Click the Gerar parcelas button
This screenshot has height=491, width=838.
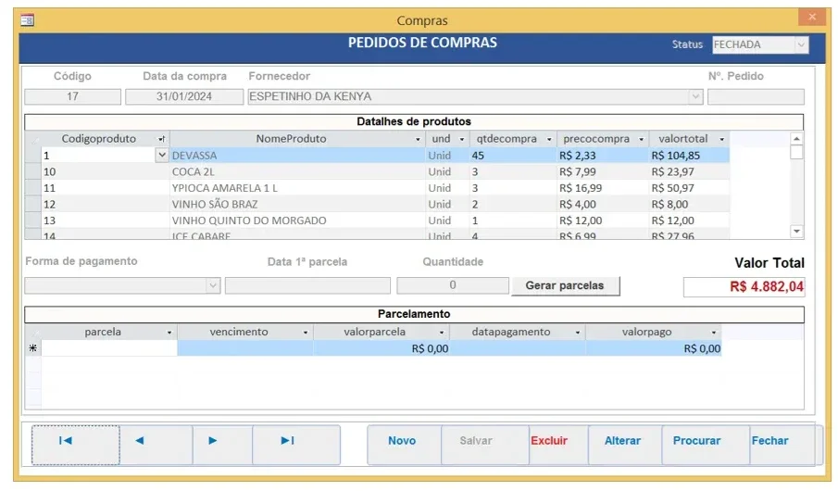pyautogui.click(x=566, y=285)
